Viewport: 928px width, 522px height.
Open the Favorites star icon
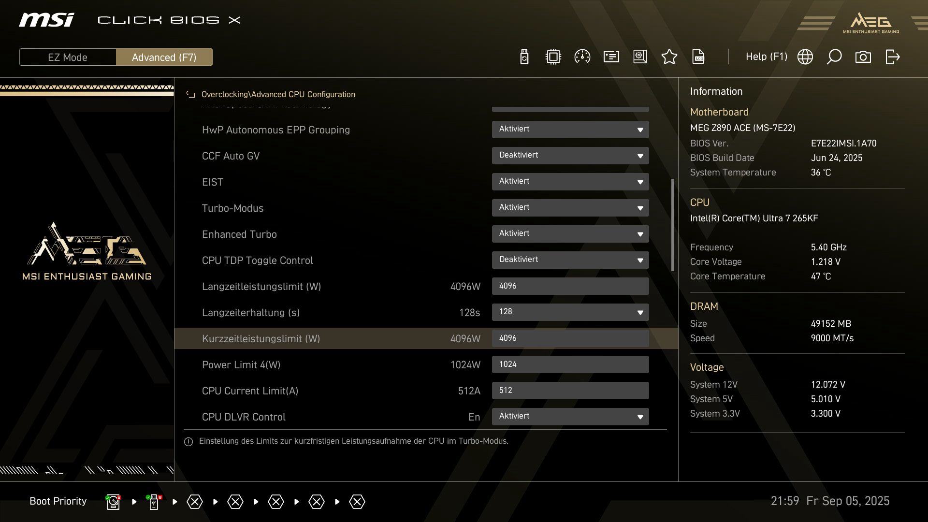click(669, 57)
